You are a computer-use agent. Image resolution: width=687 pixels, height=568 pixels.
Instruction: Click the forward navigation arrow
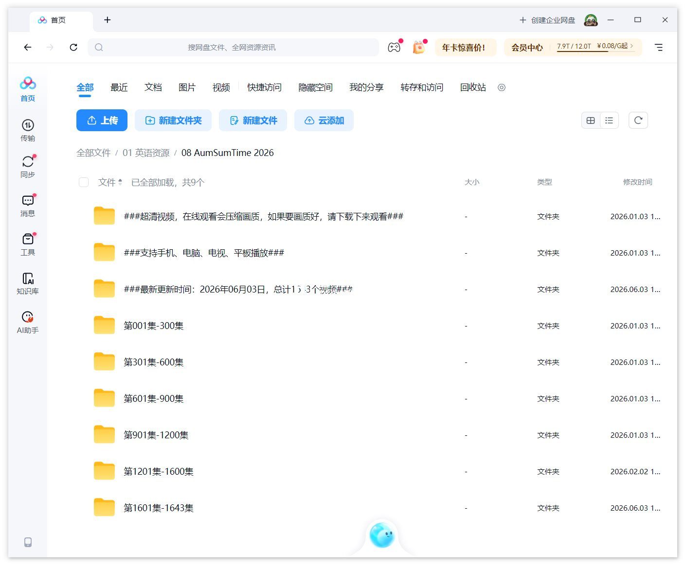coord(50,47)
